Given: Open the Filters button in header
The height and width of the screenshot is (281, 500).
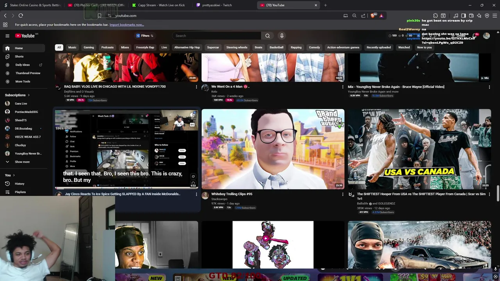Looking at the screenshot, I should pyautogui.click(x=145, y=36).
